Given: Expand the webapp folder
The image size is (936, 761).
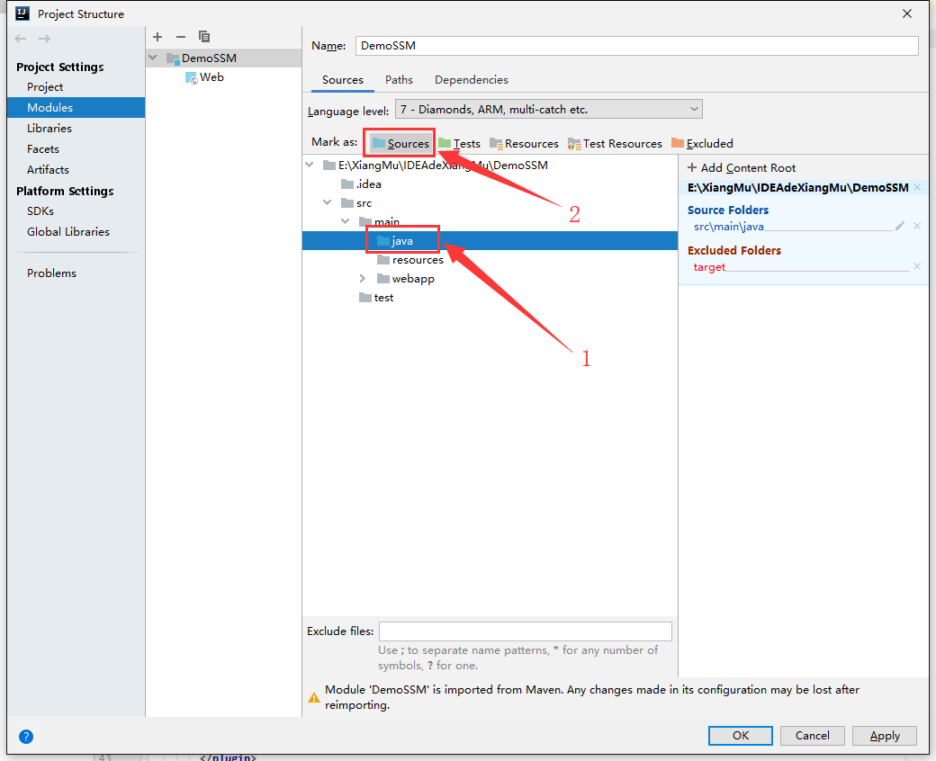Looking at the screenshot, I should 363,279.
